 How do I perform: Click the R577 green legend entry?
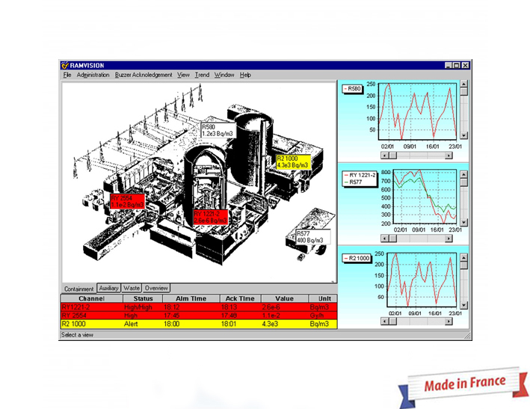(357, 180)
